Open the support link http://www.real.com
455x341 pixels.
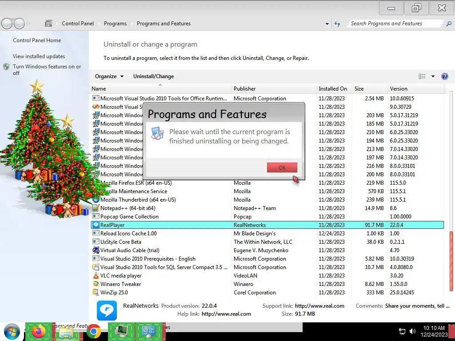pos(319,306)
